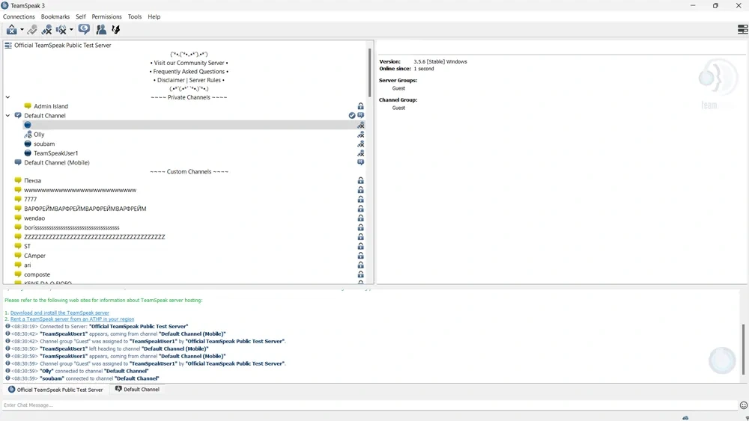The width and height of the screenshot is (749, 421).
Task: Click Default Channel (Mobile) chat badge
Action: 361,162
